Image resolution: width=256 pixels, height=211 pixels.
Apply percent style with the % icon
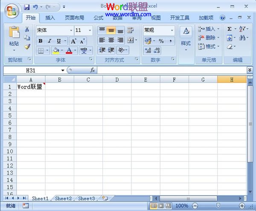pos(161,41)
